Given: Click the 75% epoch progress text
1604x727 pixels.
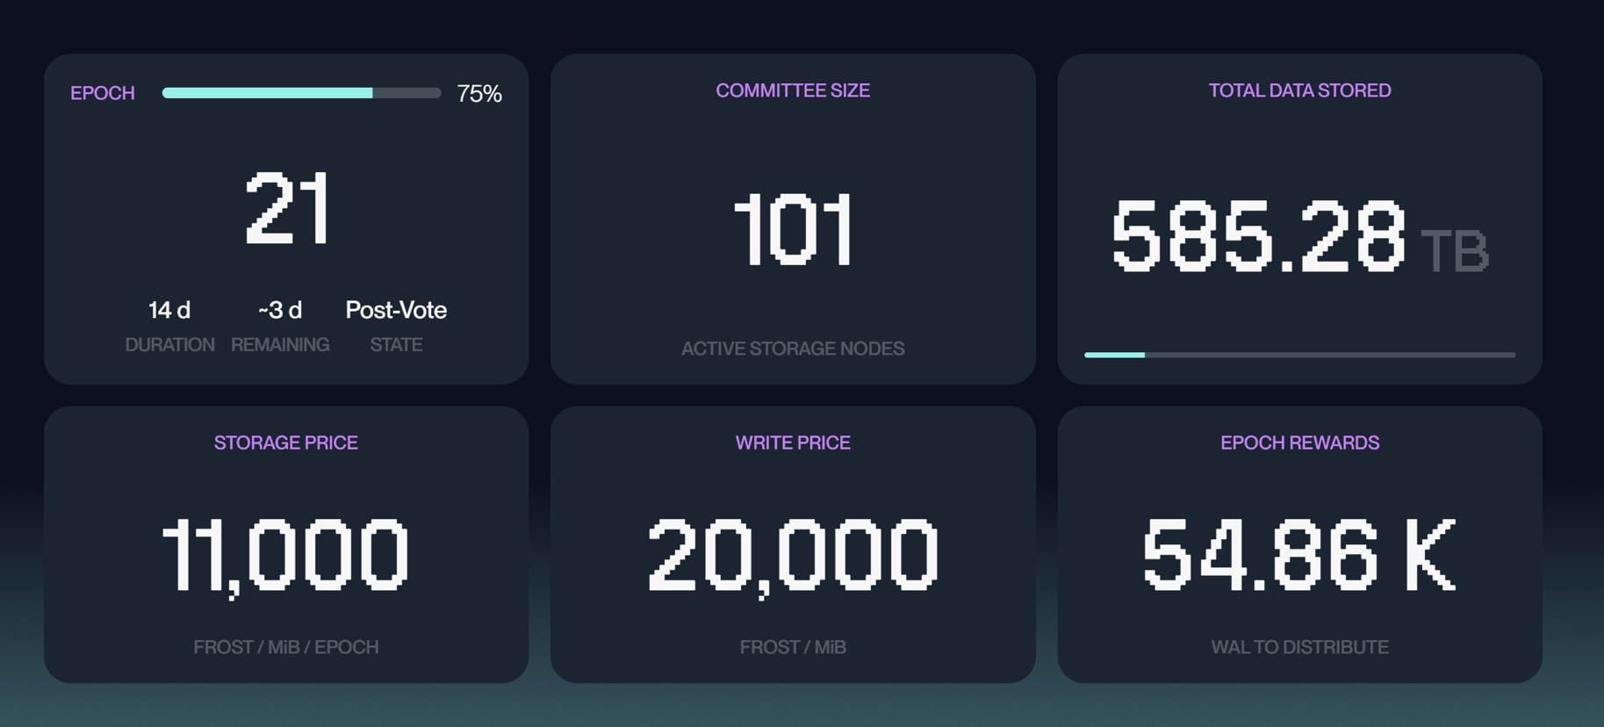Looking at the screenshot, I should 479,94.
